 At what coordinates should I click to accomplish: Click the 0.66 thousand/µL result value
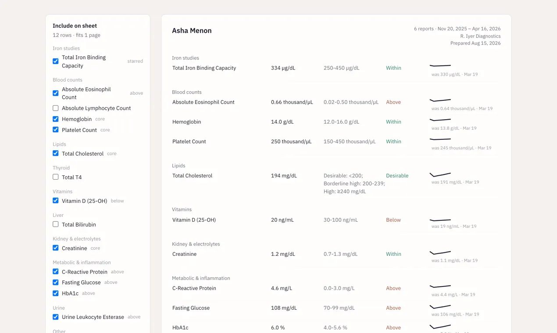[x=292, y=103]
